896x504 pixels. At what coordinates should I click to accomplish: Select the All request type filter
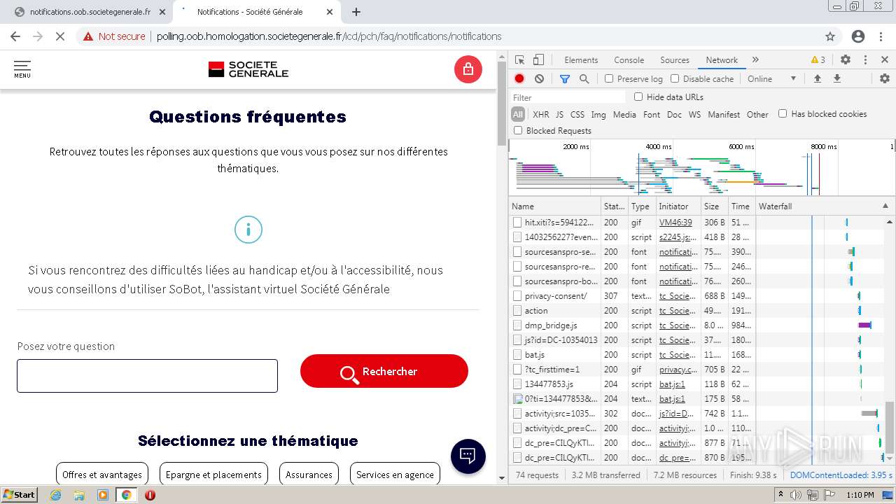click(x=518, y=114)
